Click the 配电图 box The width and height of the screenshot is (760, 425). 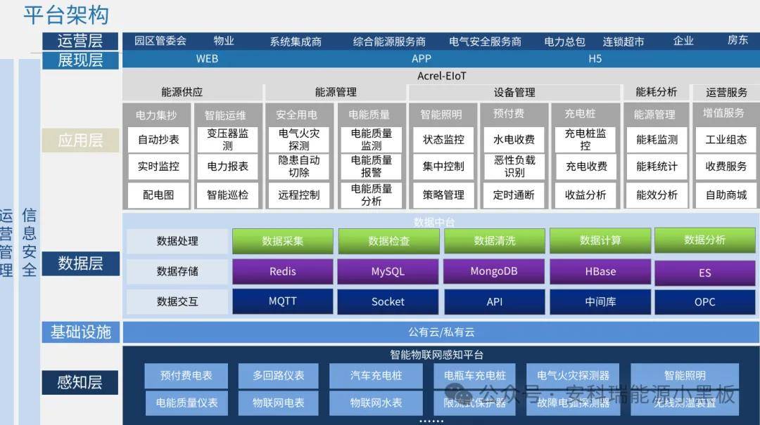[158, 195]
